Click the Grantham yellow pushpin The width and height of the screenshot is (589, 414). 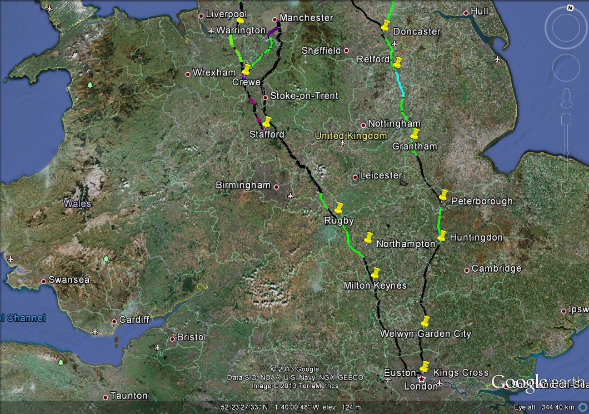415,134
